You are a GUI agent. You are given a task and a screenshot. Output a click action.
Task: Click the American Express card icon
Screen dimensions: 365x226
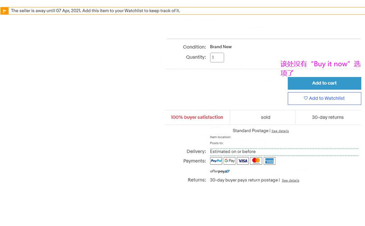270,161
